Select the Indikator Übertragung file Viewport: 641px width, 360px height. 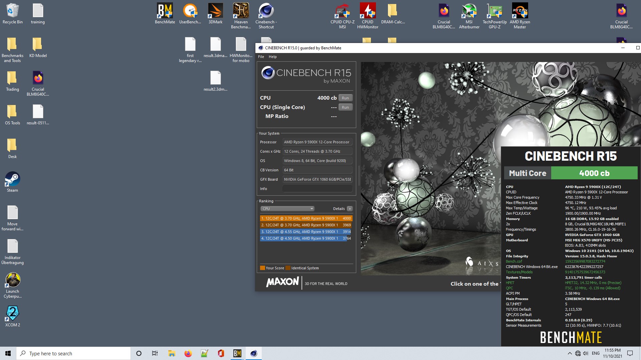point(13,252)
